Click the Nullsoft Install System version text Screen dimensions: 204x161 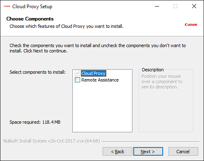[52, 141]
